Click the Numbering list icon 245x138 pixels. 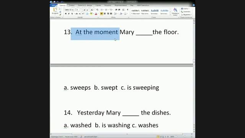click(x=106, y=10)
